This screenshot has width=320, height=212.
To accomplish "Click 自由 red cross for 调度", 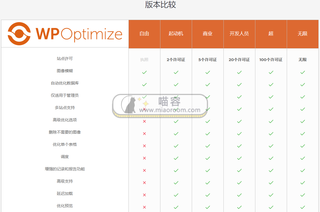I will click(144, 158).
